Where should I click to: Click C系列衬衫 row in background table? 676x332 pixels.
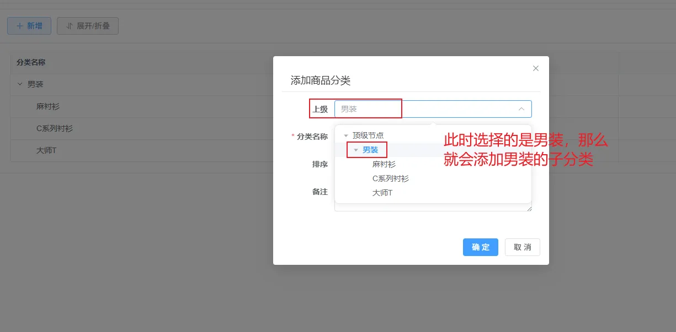[x=55, y=128]
